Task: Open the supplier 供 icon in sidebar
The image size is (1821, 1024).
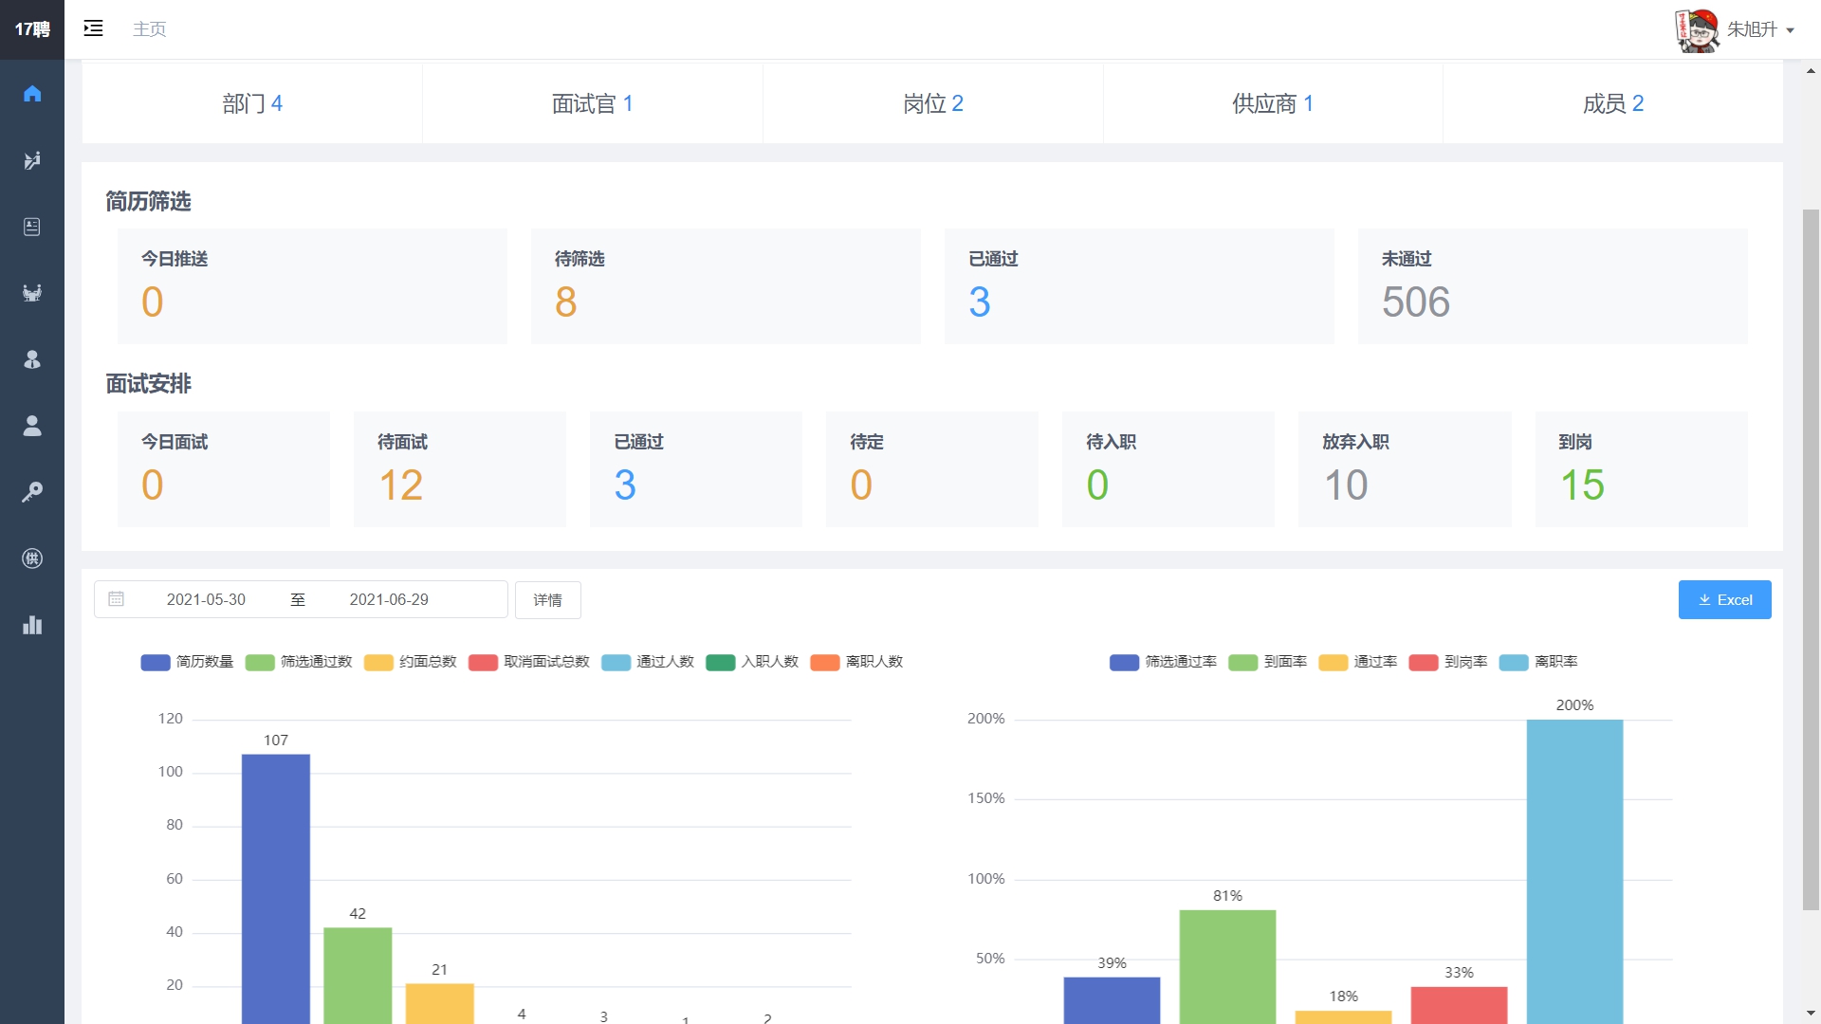Action: point(32,558)
